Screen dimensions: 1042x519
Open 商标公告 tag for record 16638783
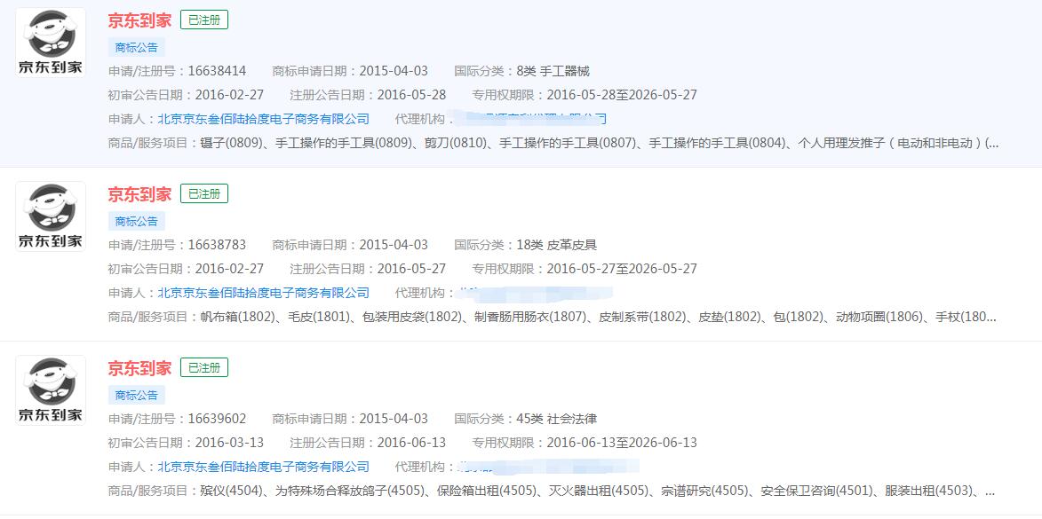point(136,221)
